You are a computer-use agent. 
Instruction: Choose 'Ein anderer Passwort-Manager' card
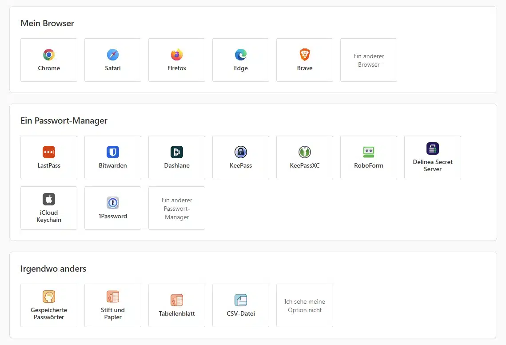coord(176,208)
